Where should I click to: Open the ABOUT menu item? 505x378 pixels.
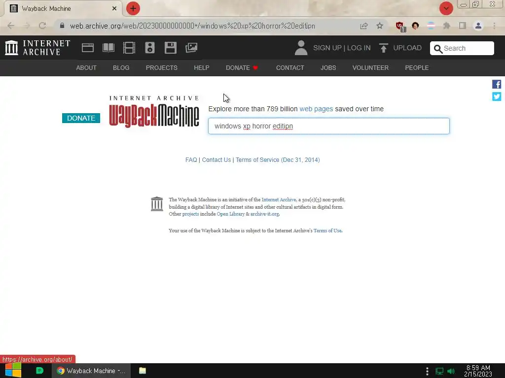(x=86, y=68)
